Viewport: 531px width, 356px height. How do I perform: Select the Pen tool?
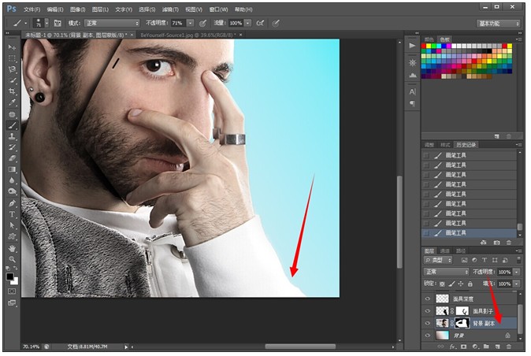12,203
